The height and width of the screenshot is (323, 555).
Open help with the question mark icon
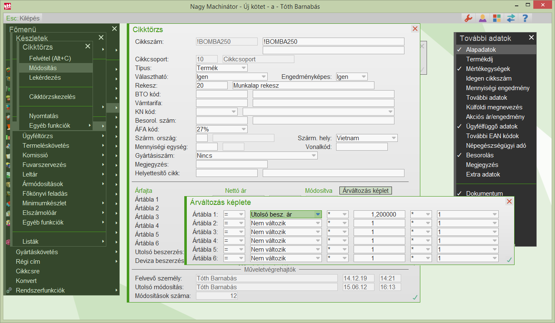point(525,18)
